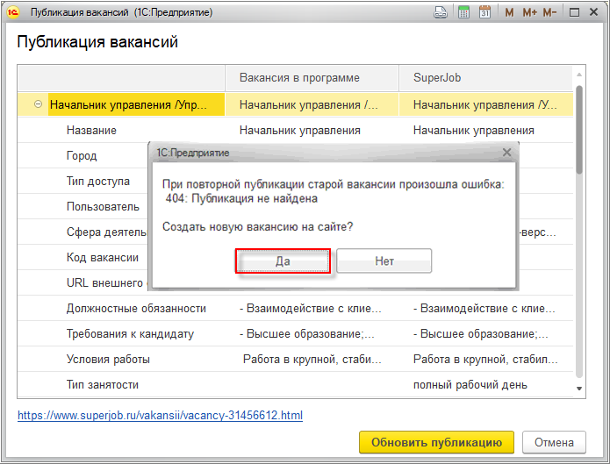This screenshot has height=464, width=610.
Task: Open the calculator from title bar
Action: click(463, 13)
